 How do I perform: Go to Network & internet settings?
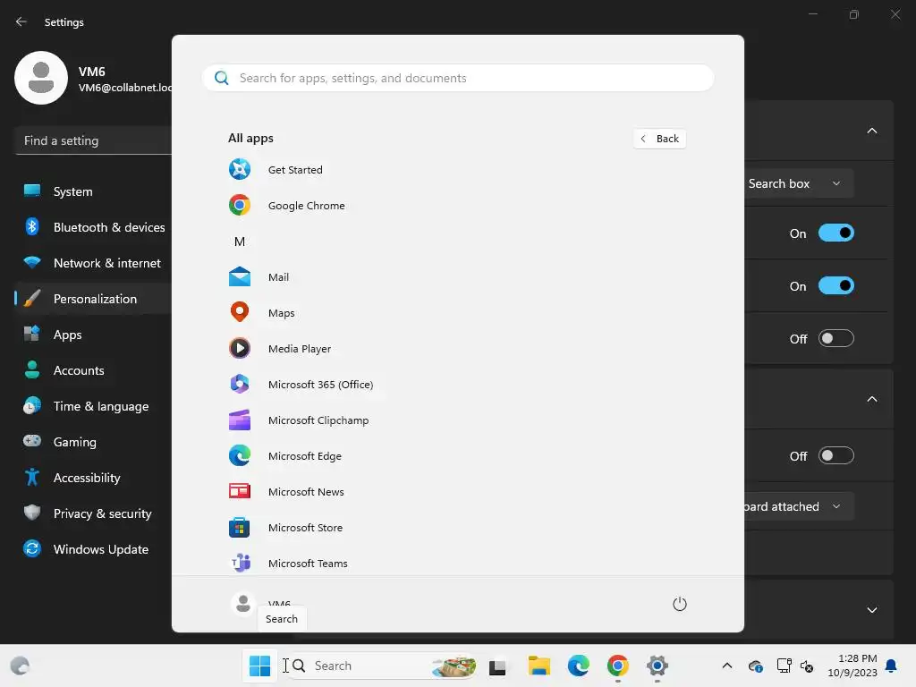93,263
